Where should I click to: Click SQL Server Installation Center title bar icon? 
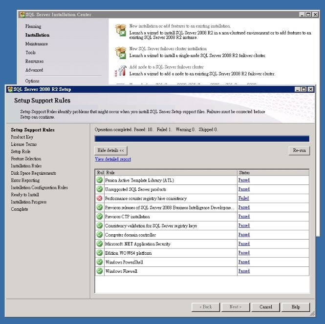(x=22, y=15)
